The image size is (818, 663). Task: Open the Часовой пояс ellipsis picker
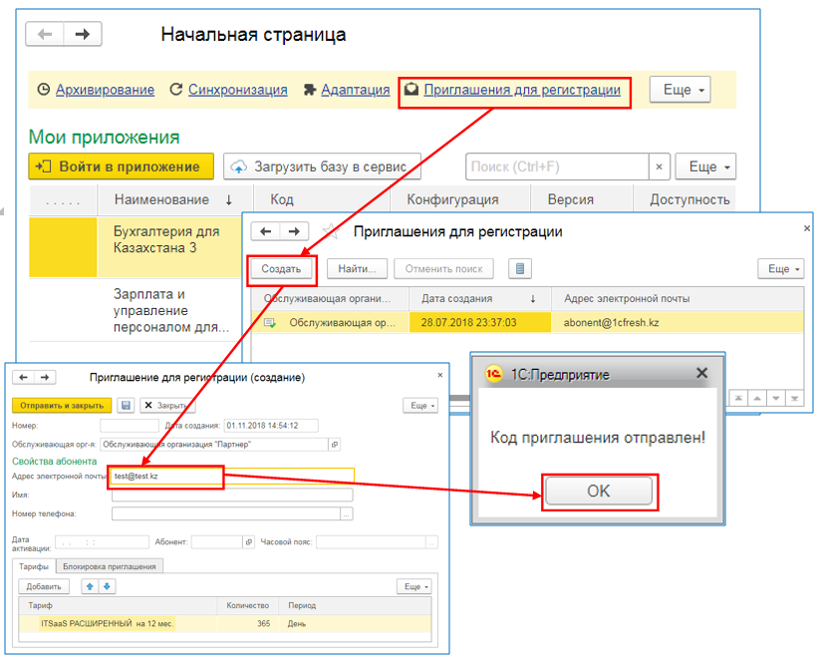pos(432,542)
